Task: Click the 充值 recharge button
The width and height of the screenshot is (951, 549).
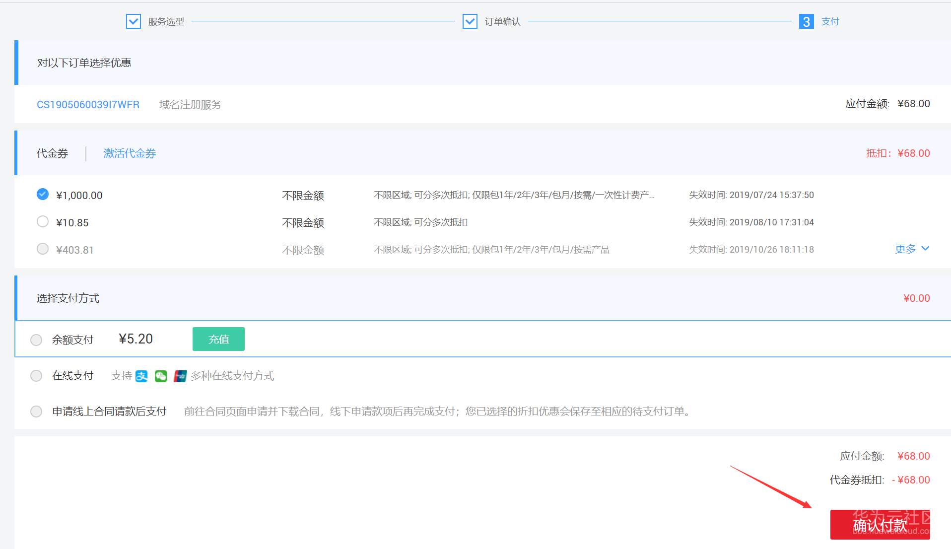Action: coord(218,339)
